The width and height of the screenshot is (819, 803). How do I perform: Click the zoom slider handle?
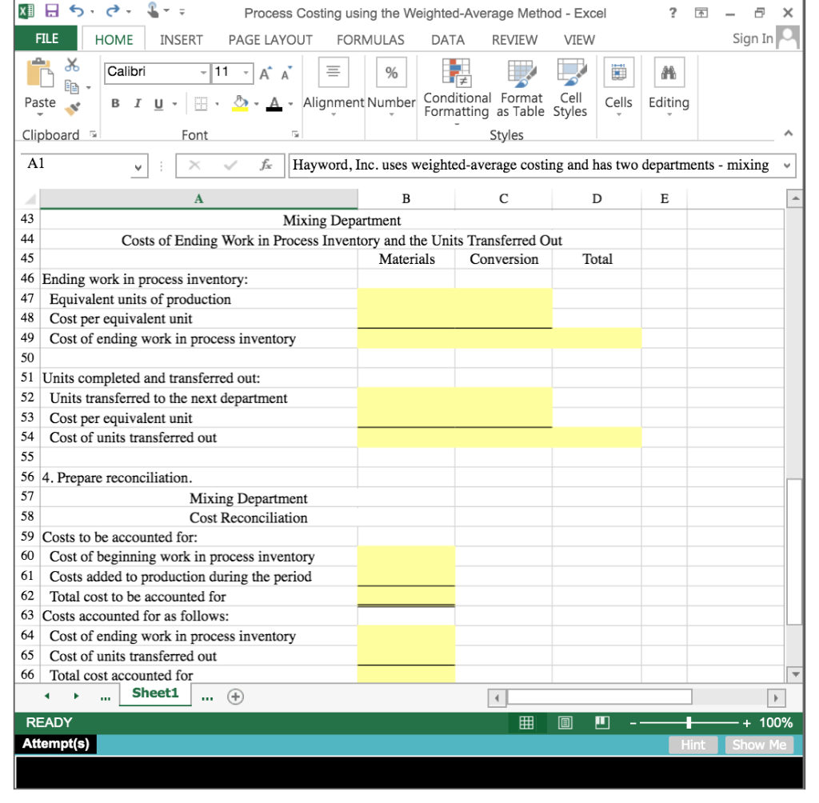[689, 723]
